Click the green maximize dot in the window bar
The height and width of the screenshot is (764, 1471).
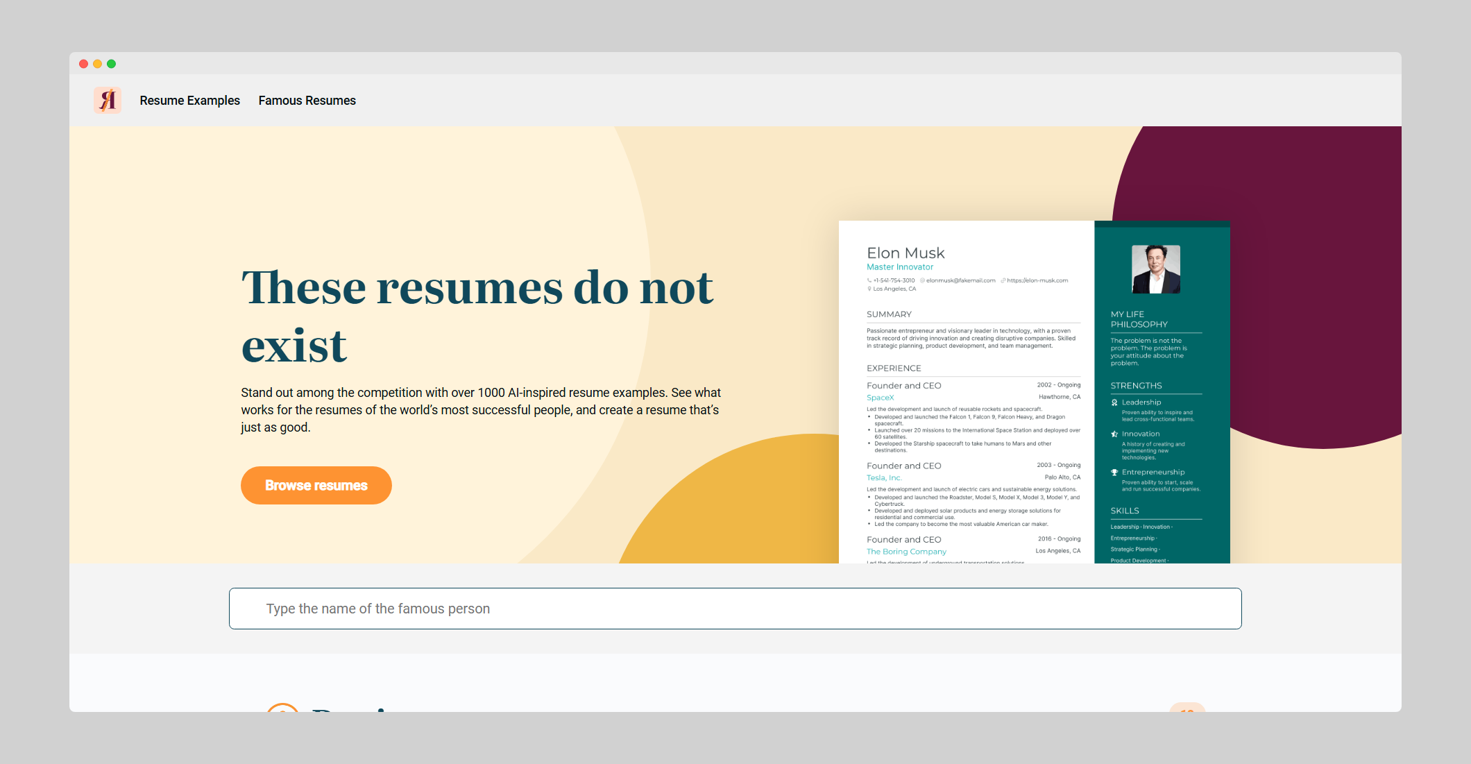pos(112,63)
